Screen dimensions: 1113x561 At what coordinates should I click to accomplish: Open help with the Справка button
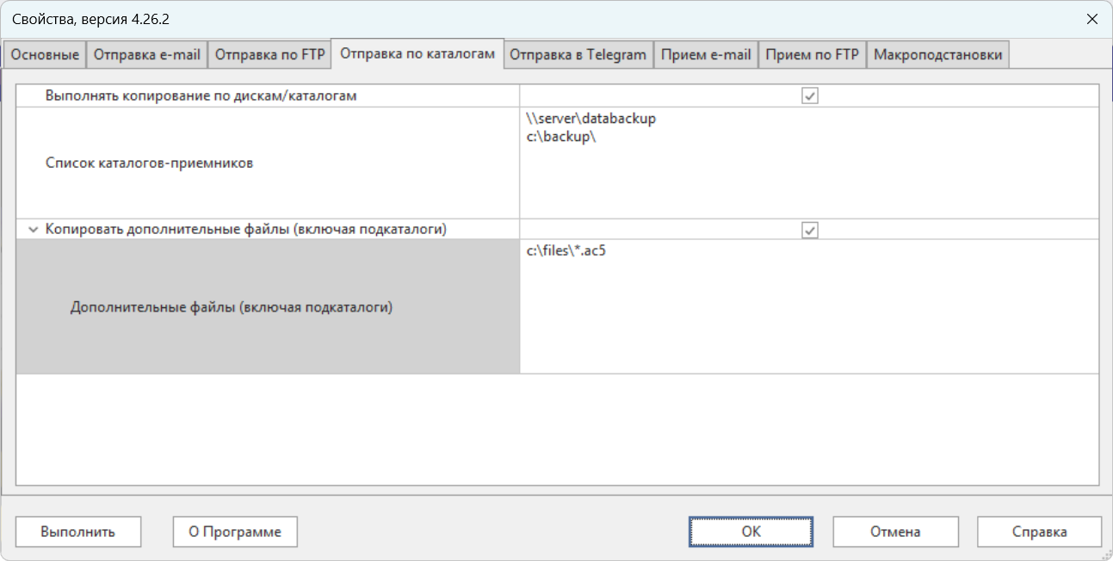click(1039, 532)
